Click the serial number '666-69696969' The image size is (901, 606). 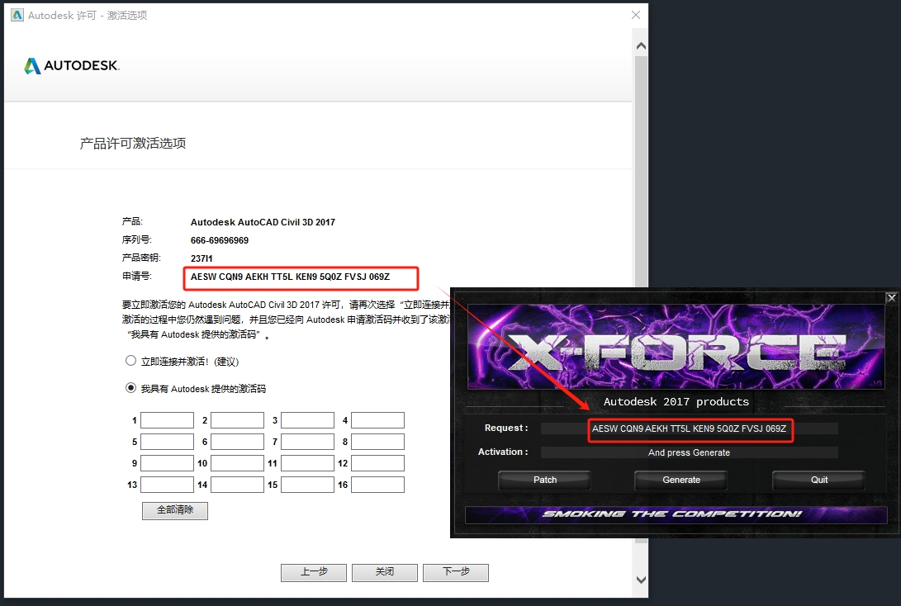(x=220, y=241)
